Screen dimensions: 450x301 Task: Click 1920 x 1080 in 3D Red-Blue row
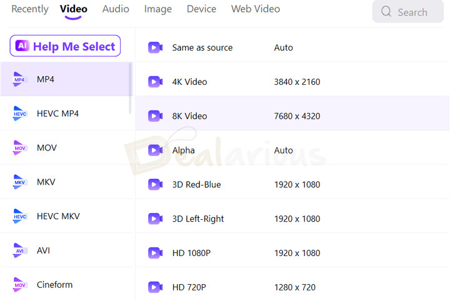pyautogui.click(x=297, y=184)
